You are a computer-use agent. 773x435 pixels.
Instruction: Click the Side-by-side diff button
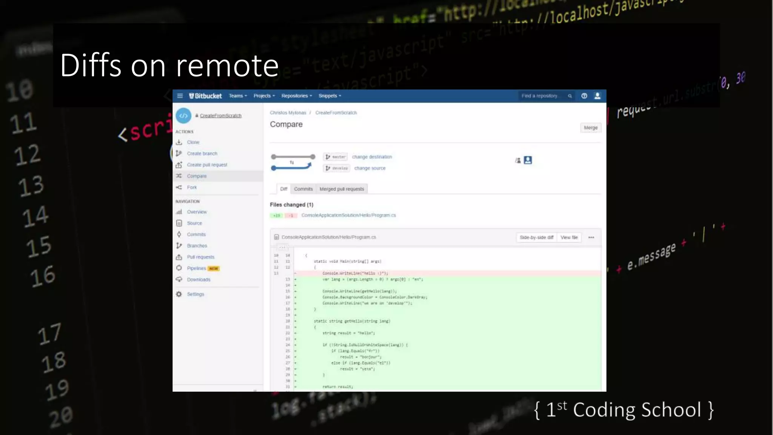[536, 238]
